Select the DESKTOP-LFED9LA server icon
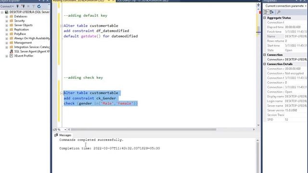The image size is (308, 173). 6,12
